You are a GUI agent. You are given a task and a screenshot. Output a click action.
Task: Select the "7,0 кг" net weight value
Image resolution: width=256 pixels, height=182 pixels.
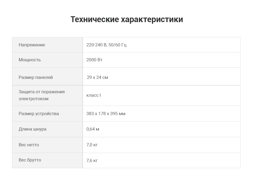[x=92, y=145]
